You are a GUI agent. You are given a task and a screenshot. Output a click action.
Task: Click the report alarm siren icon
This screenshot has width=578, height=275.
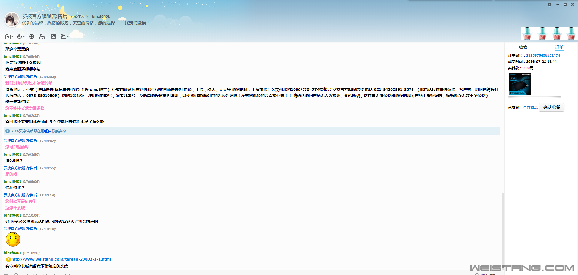(x=63, y=36)
